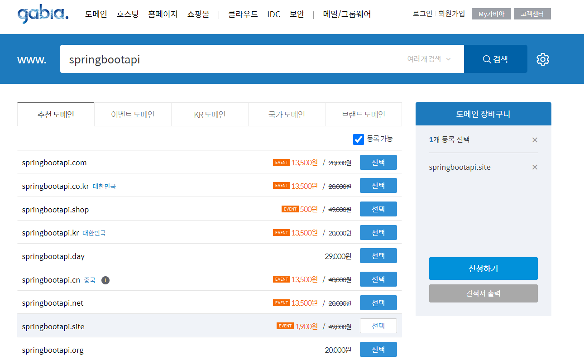This screenshot has height=360, width=584.
Task: Switch to the 브랜드 도메인 tab
Action: tap(364, 115)
